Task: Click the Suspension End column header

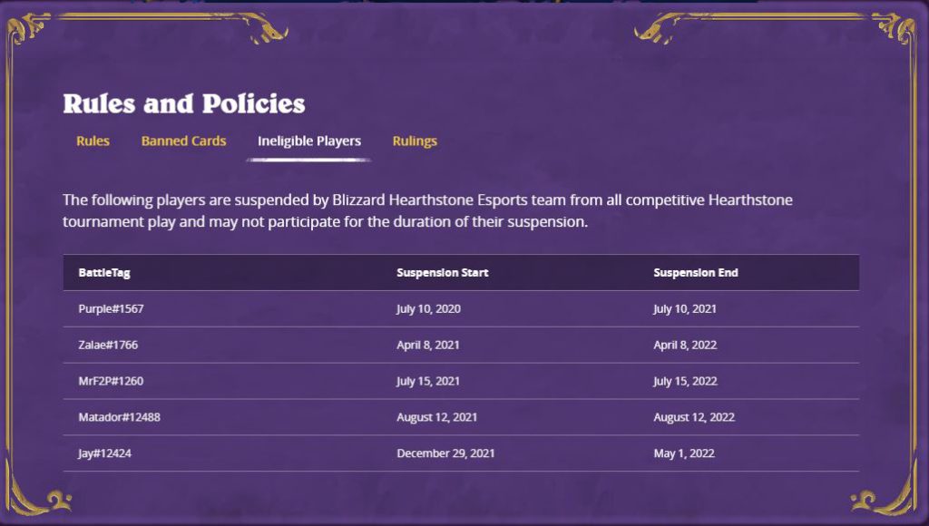Action: pos(695,272)
